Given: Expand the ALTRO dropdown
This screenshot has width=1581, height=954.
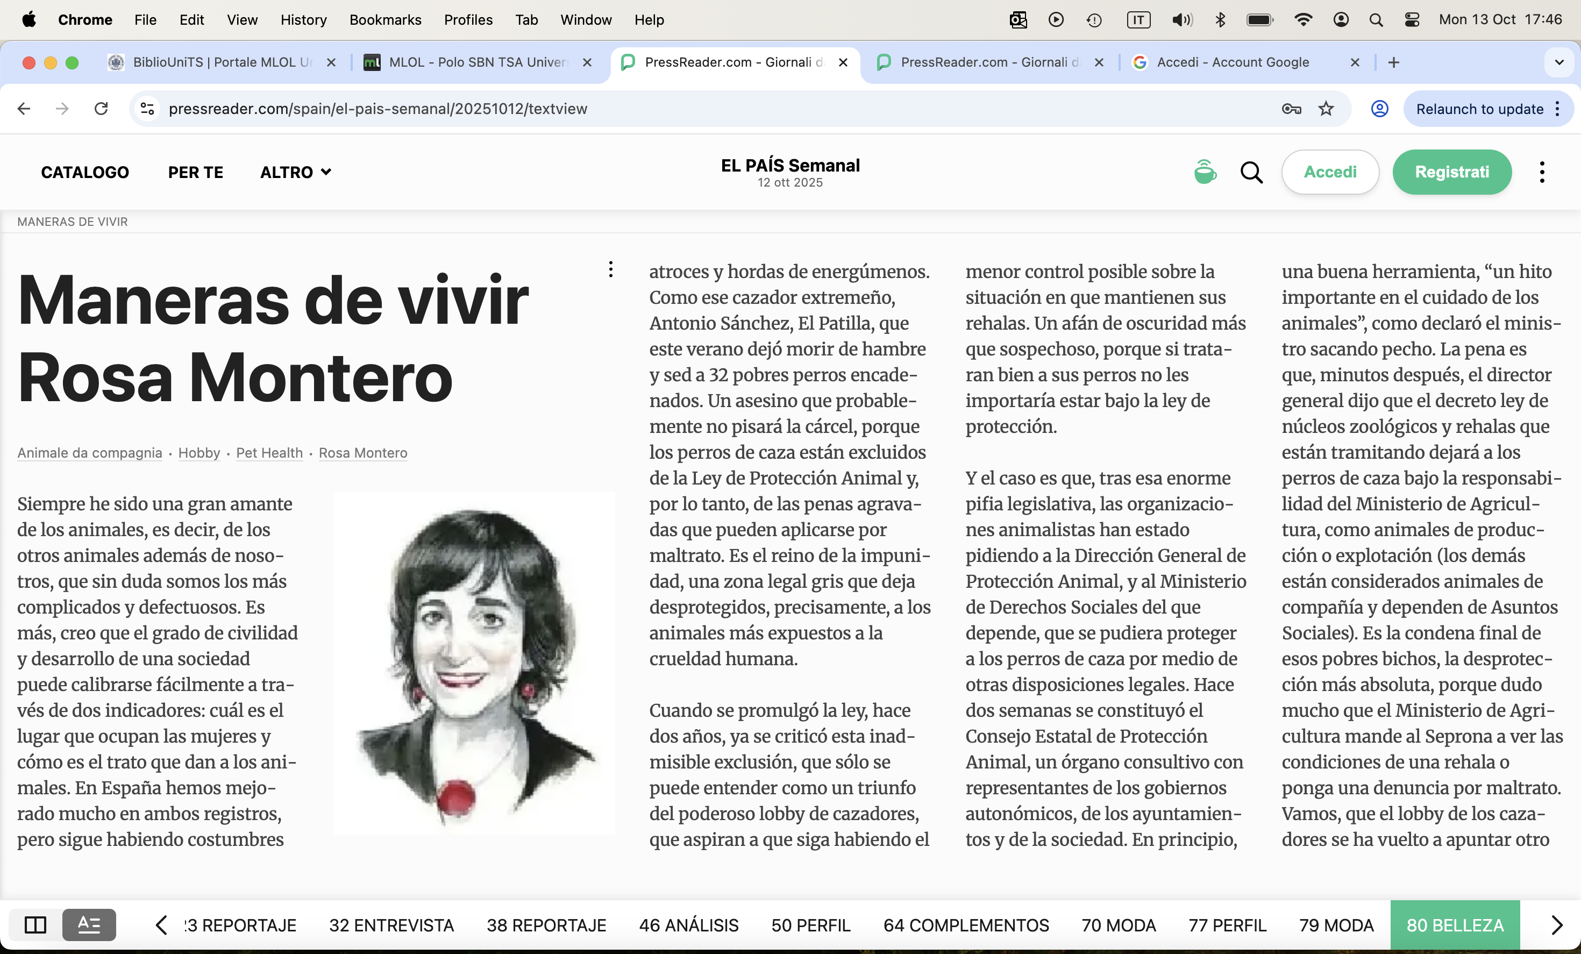Looking at the screenshot, I should pos(295,172).
